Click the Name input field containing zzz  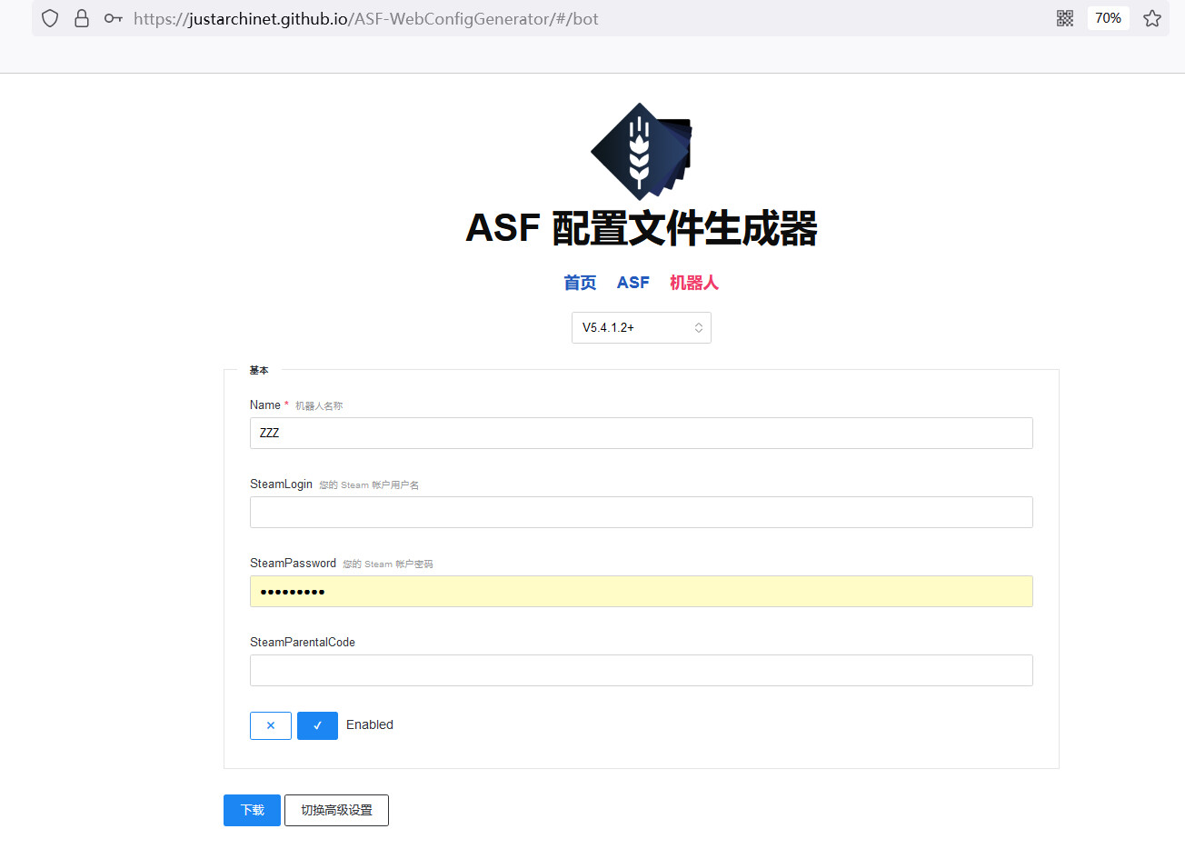pos(642,433)
